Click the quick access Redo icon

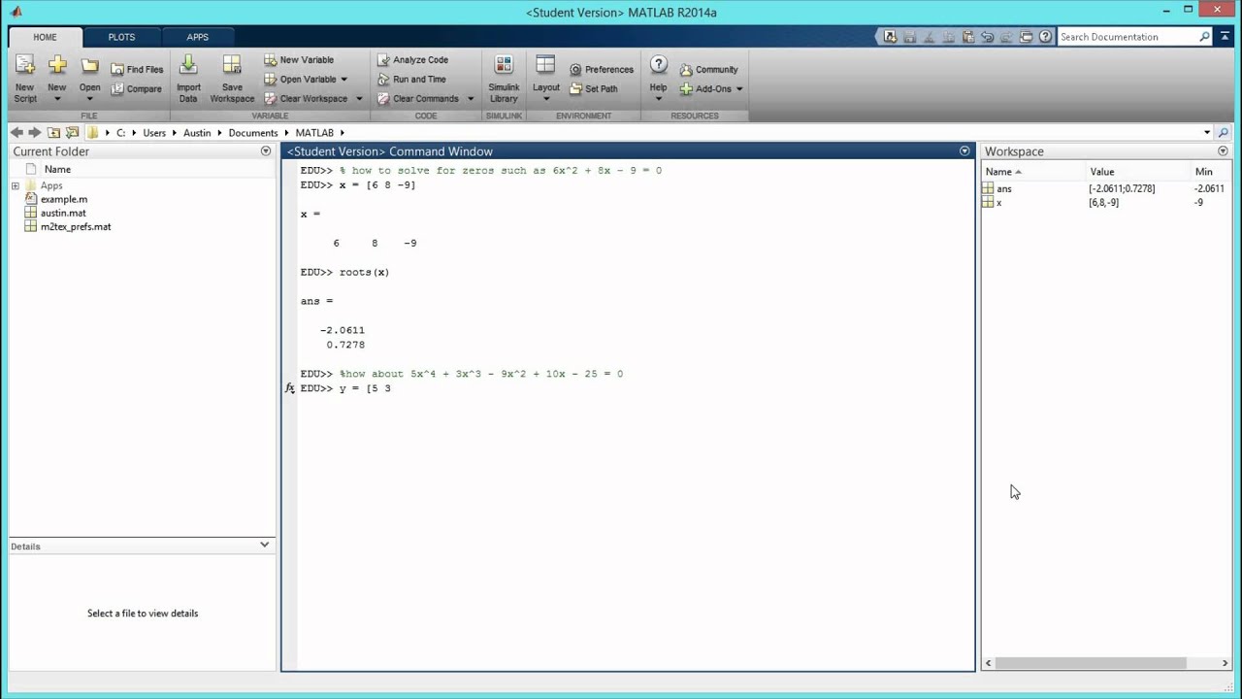(x=1006, y=37)
